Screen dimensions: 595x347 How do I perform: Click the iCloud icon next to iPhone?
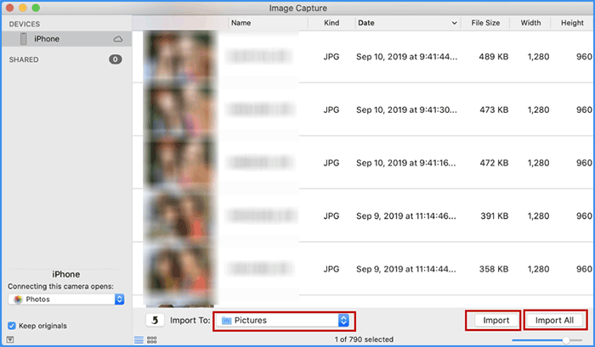(x=118, y=39)
